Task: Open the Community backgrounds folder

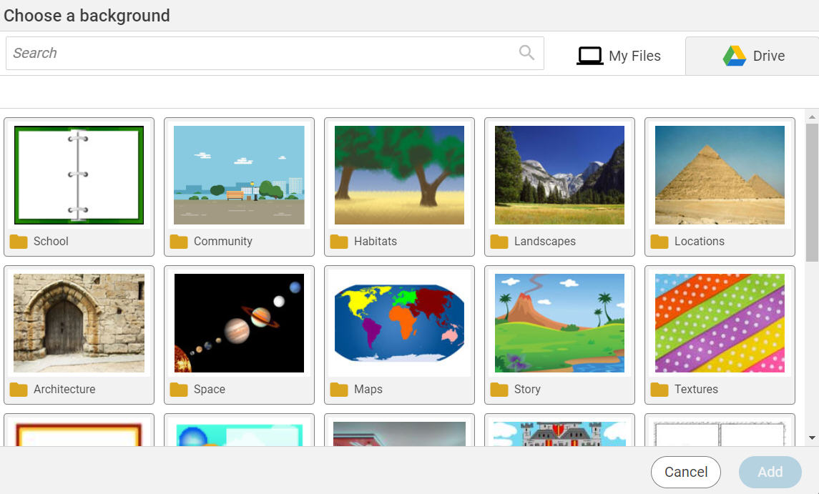Action: click(x=239, y=175)
